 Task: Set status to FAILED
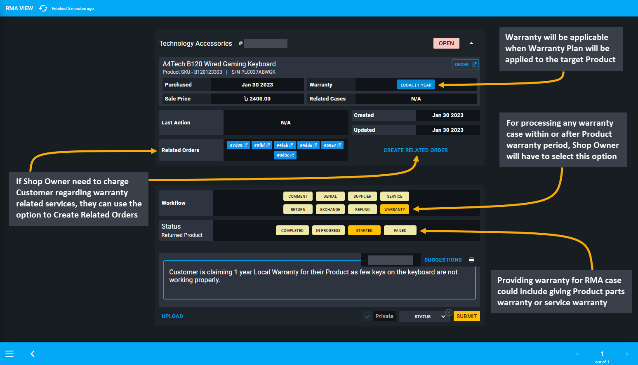click(400, 231)
